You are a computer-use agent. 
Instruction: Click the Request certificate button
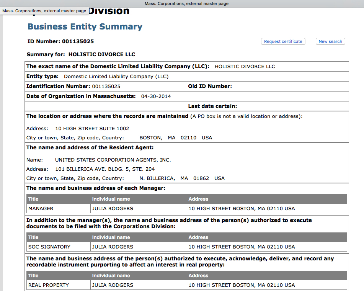(x=283, y=41)
